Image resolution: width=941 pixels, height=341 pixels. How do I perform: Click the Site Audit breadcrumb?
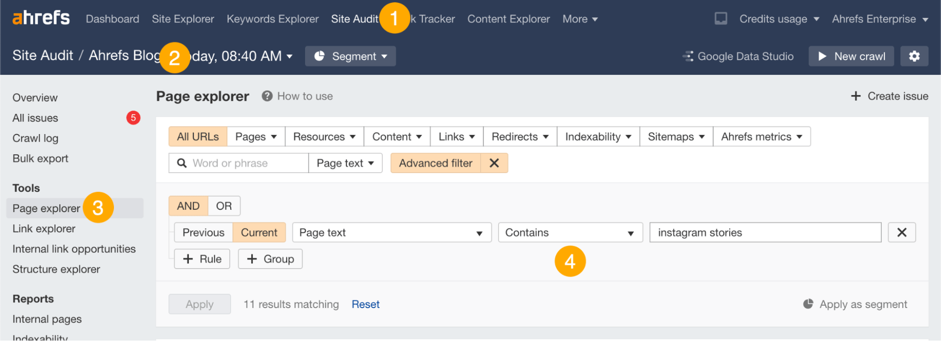pyautogui.click(x=43, y=55)
